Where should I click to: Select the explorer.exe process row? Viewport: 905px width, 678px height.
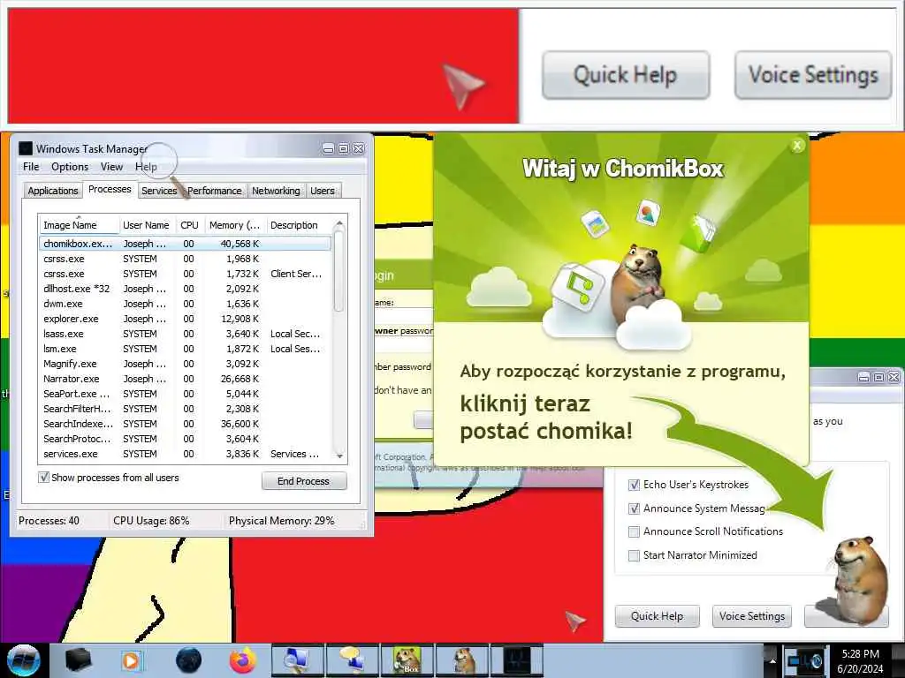coord(186,319)
